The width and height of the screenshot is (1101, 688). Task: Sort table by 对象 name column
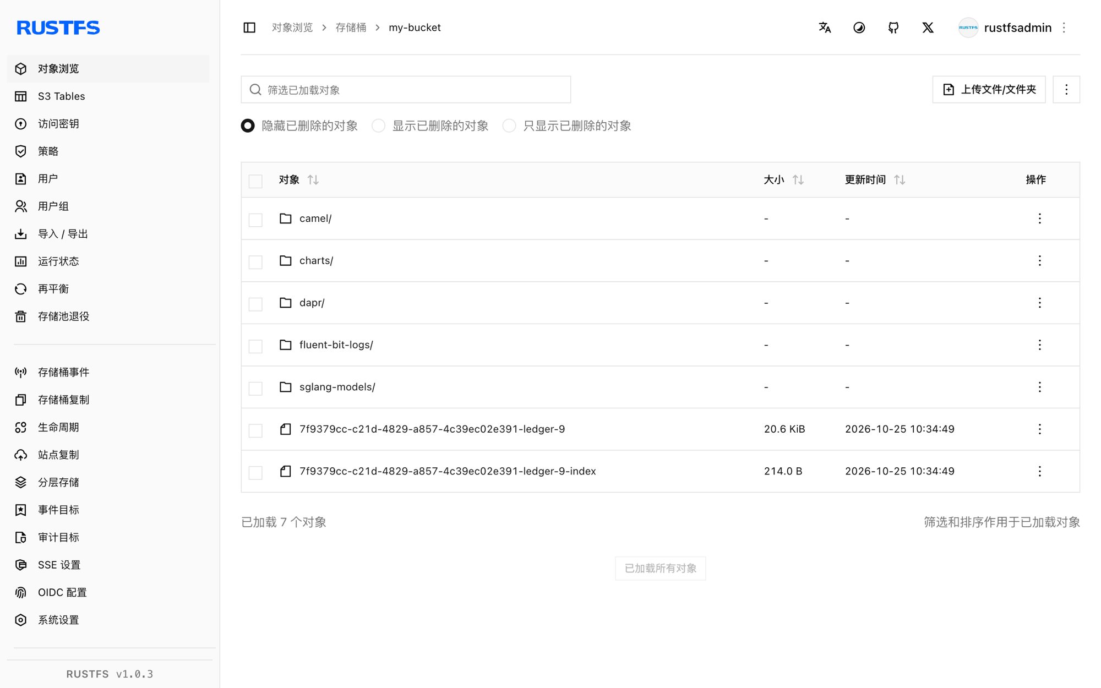[x=313, y=180]
